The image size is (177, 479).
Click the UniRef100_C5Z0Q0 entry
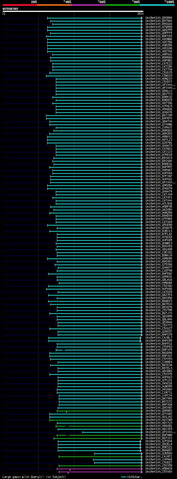(159, 286)
